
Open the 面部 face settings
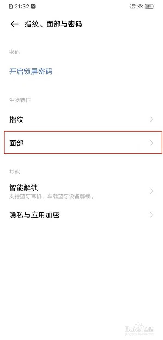(83, 143)
